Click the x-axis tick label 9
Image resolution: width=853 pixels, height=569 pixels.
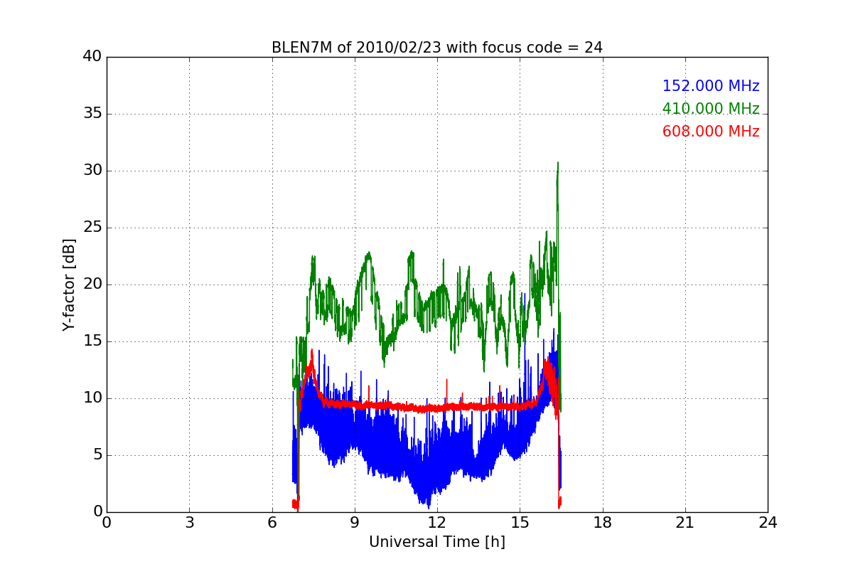tap(355, 523)
